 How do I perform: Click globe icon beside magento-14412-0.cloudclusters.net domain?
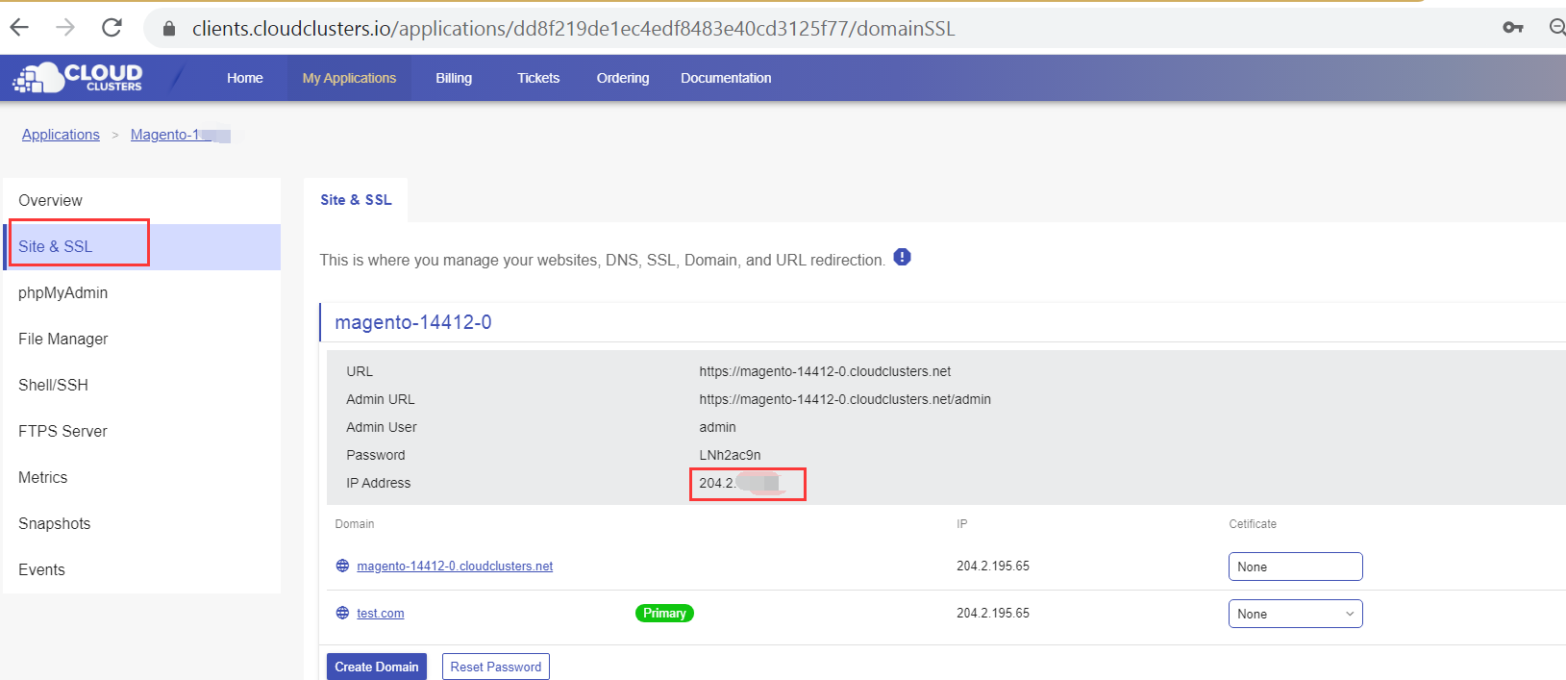click(342, 566)
